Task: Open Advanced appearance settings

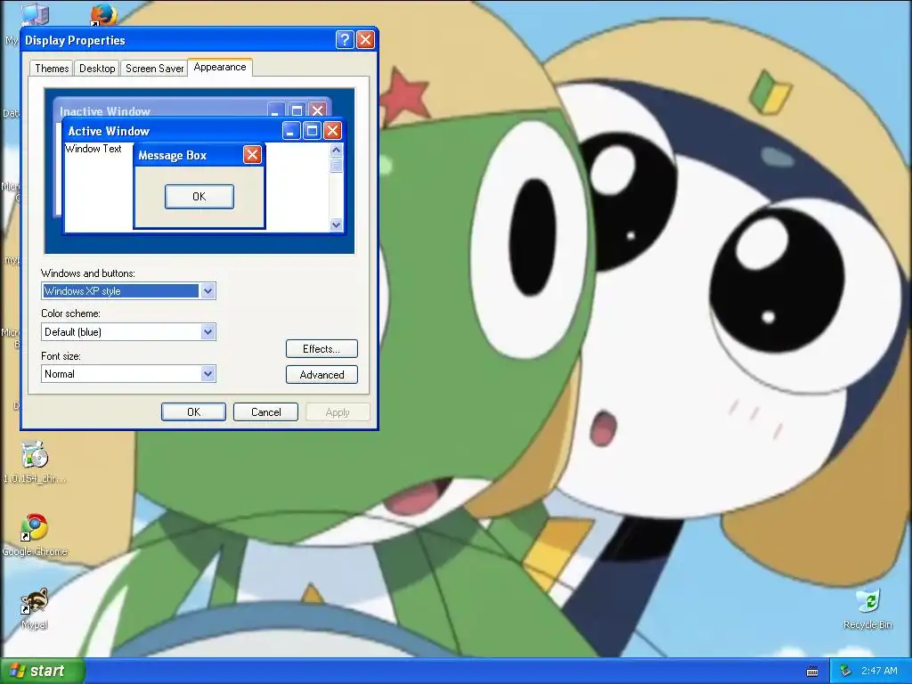Action: (322, 375)
